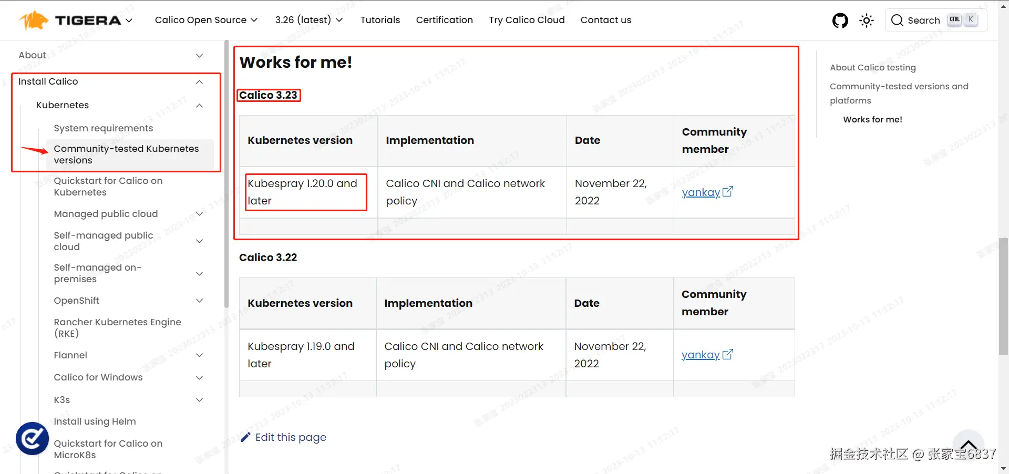1009x474 pixels.
Task: Click yankay link in Calico 3.23 table
Action: 701,192
